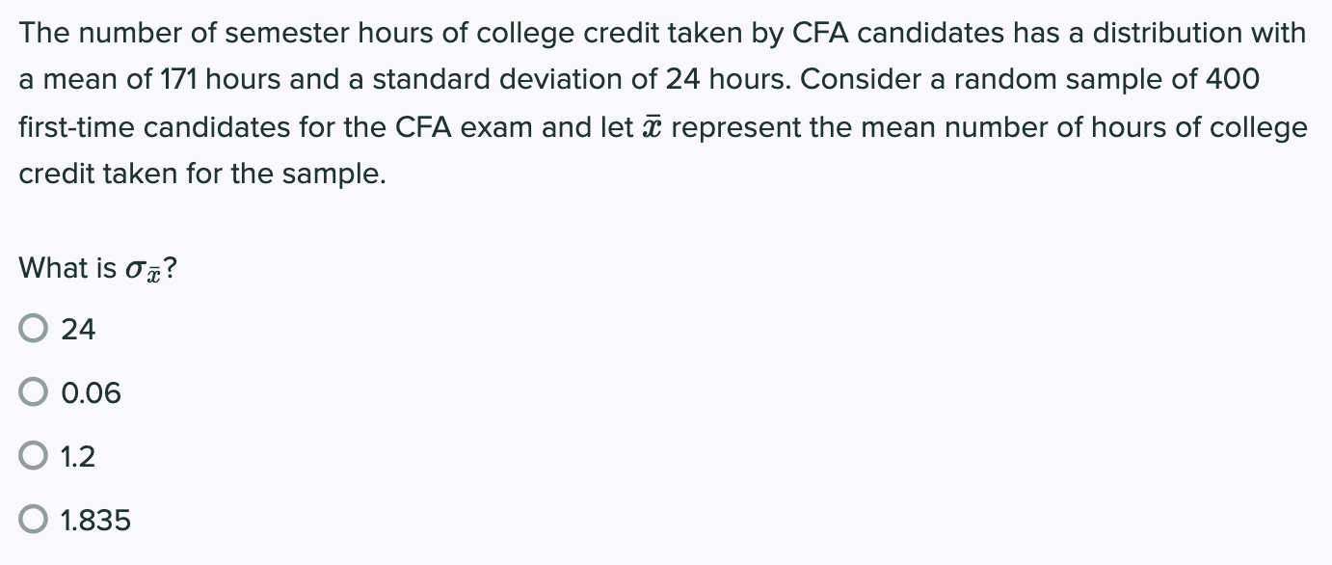The width and height of the screenshot is (1332, 565).
Task: Click the question text asking about sigma x-bar
Action: click(x=94, y=268)
